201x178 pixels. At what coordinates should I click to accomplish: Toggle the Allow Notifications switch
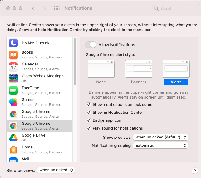pos(91,45)
